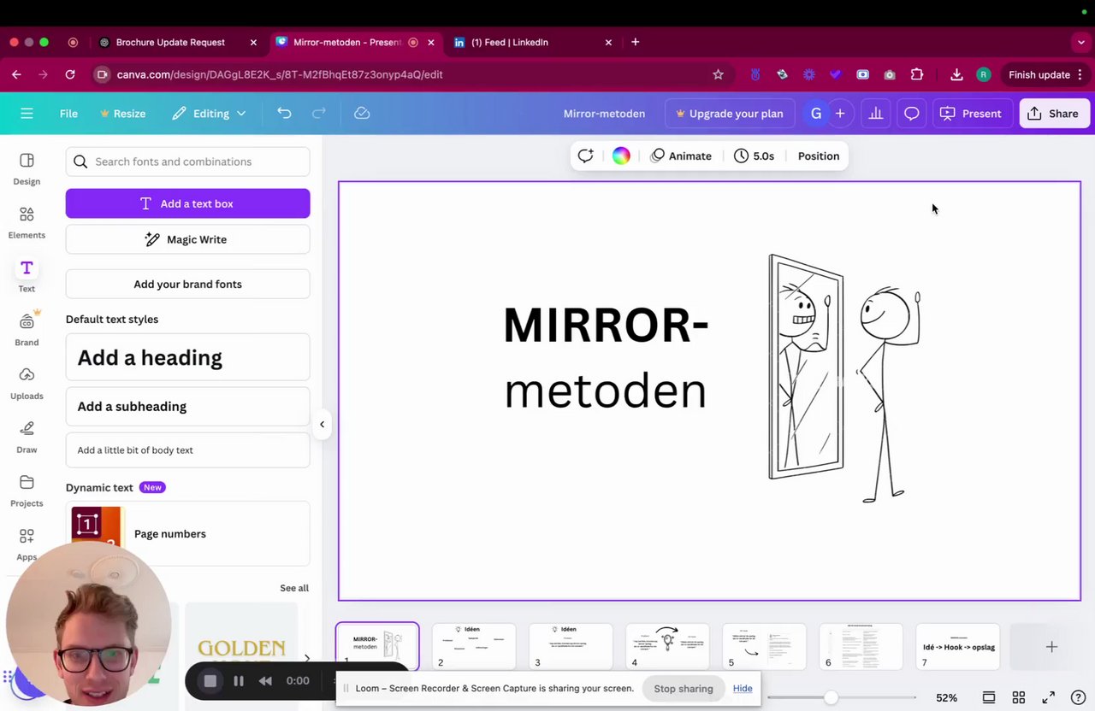Viewport: 1095px width, 711px height.
Task: Select slide 2 Idéen thumbnail
Action: click(474, 646)
